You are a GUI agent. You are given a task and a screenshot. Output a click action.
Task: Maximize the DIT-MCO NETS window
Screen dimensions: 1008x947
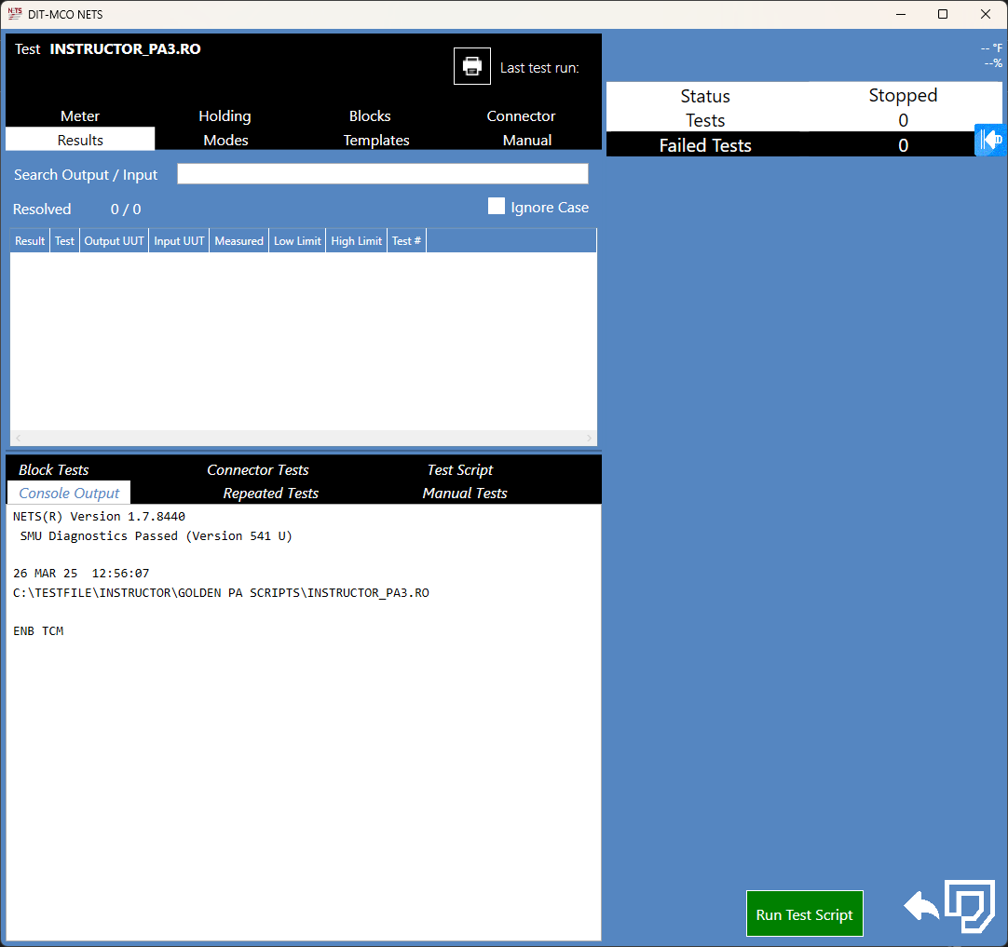pos(943,14)
